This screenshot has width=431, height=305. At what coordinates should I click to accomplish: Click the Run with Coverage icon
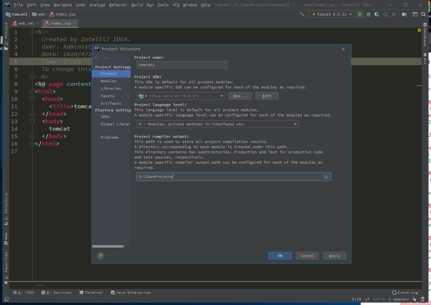coord(377,14)
